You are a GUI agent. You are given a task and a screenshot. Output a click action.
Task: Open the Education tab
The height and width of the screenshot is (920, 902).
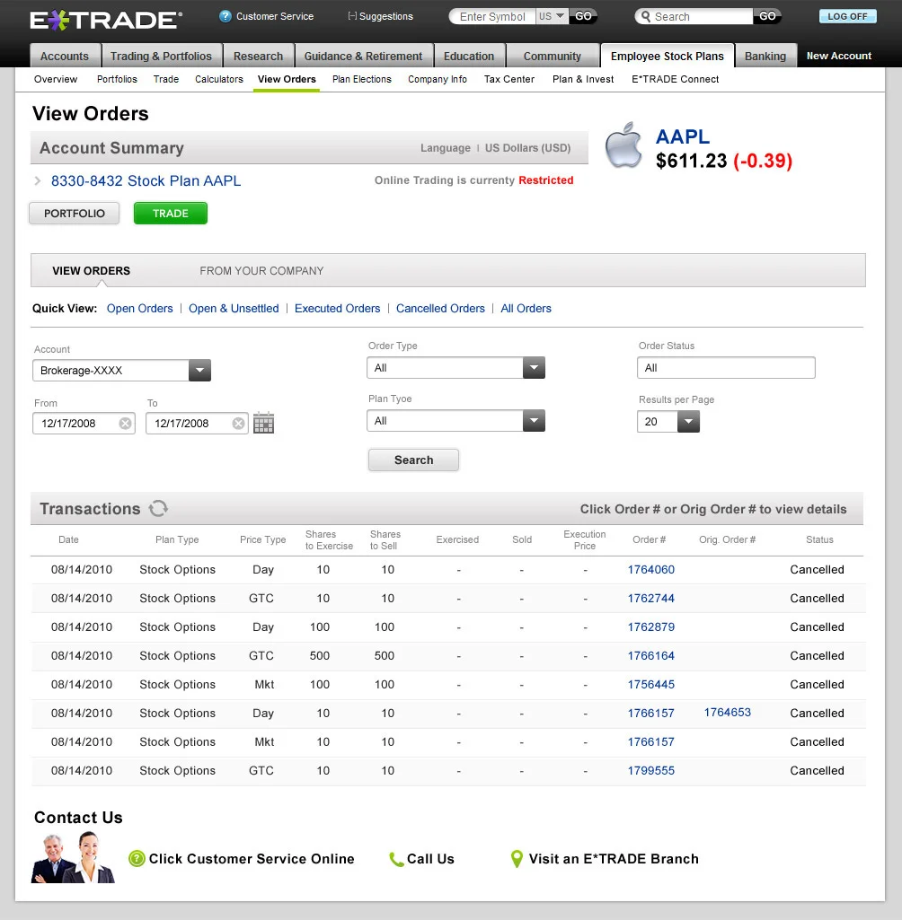[469, 56]
